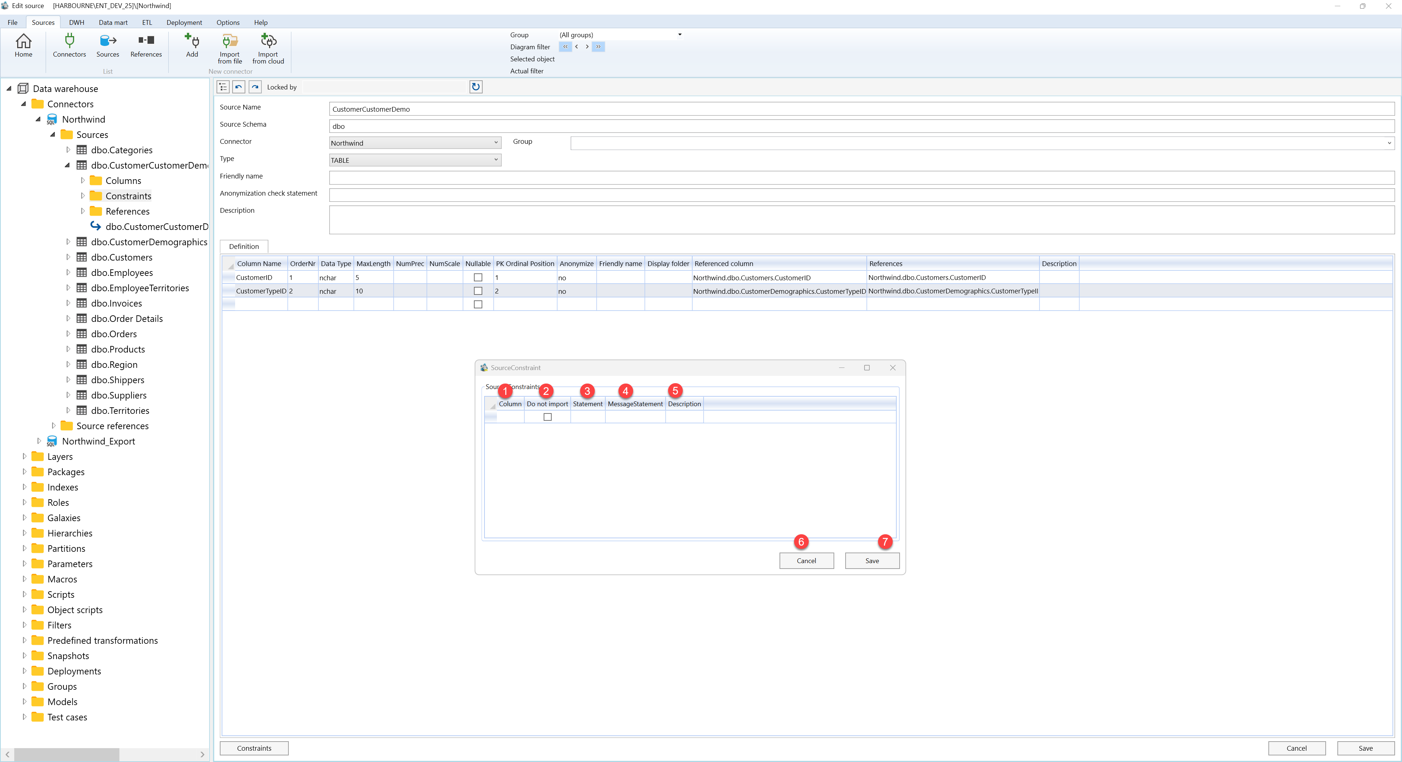
Task: Click the PK Ordinal Position column header
Action: [x=525, y=263]
